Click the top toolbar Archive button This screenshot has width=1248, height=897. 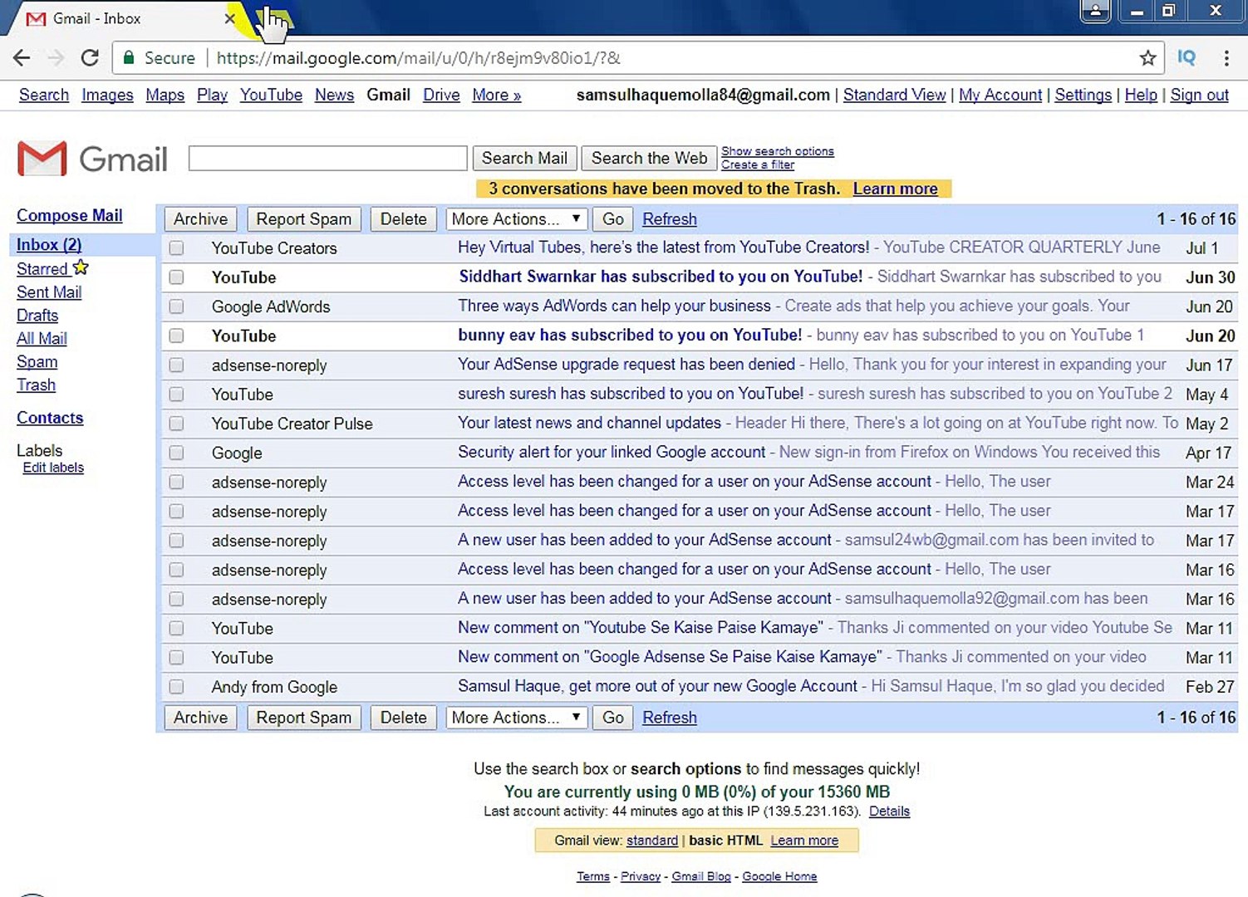(x=200, y=219)
